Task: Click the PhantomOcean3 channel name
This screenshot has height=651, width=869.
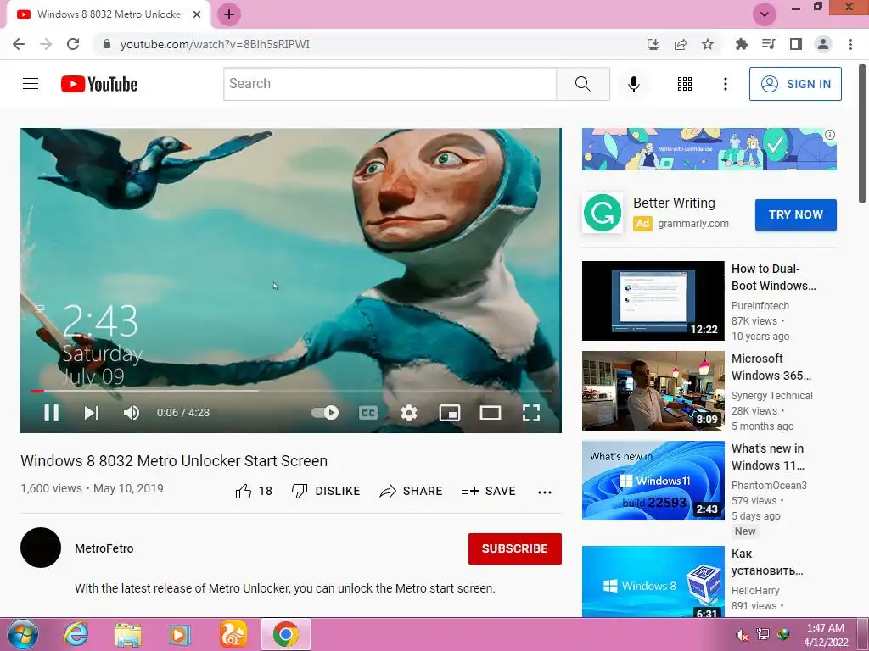Action: point(769,485)
